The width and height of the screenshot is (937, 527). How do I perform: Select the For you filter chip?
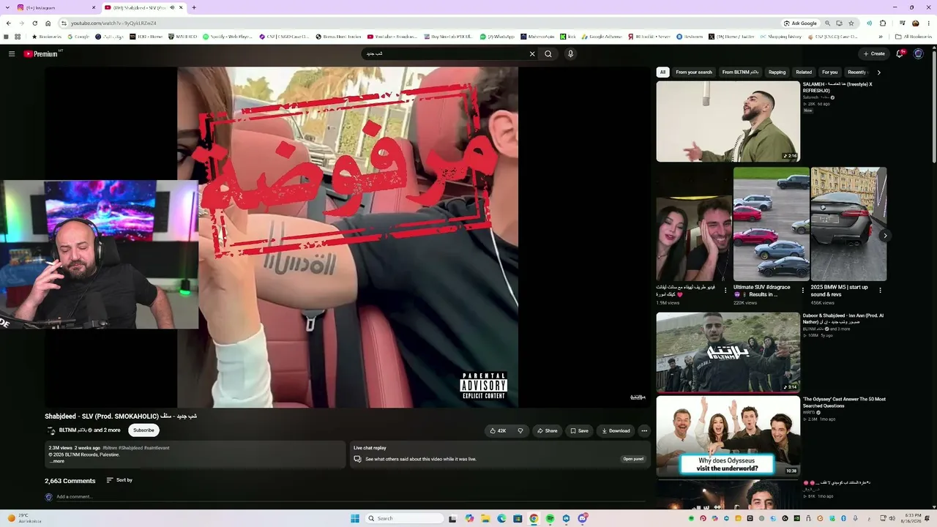pyautogui.click(x=829, y=72)
